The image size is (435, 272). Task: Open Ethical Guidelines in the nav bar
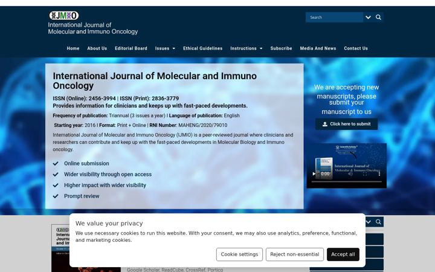(203, 48)
